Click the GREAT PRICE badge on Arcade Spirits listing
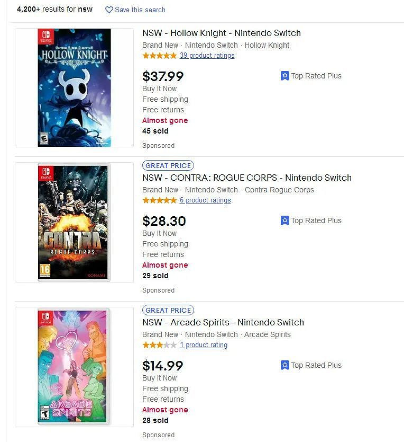The height and width of the screenshot is (442, 404). pos(168,310)
